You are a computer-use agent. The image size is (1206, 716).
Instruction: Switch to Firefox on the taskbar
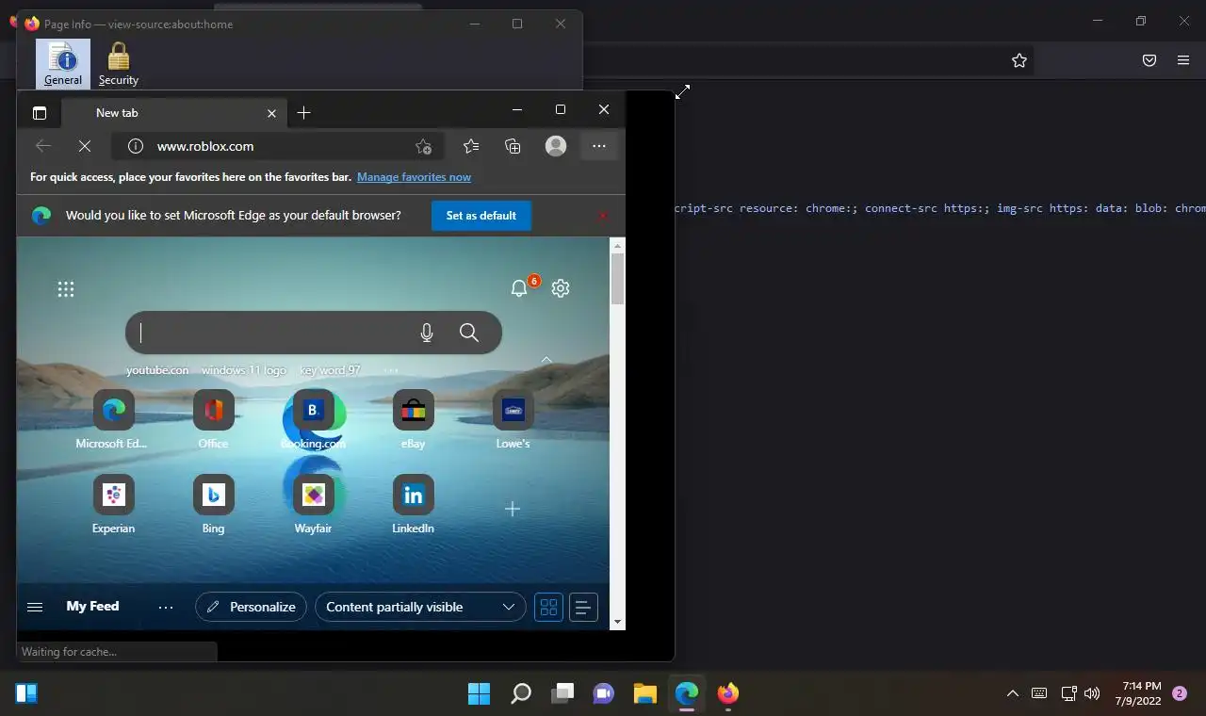[x=728, y=694]
